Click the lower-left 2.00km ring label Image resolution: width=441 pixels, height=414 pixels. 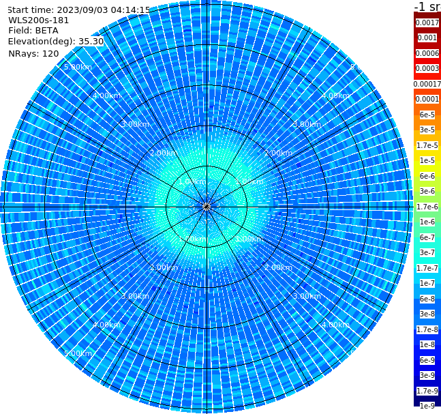point(164,267)
